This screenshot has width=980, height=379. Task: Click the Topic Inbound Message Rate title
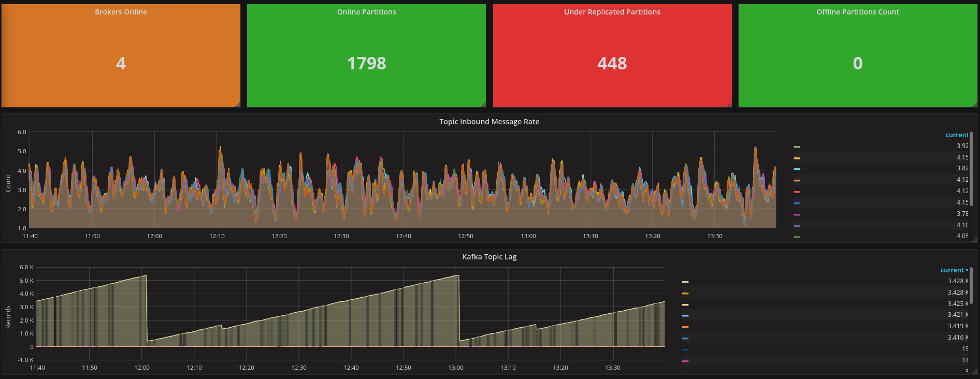489,122
